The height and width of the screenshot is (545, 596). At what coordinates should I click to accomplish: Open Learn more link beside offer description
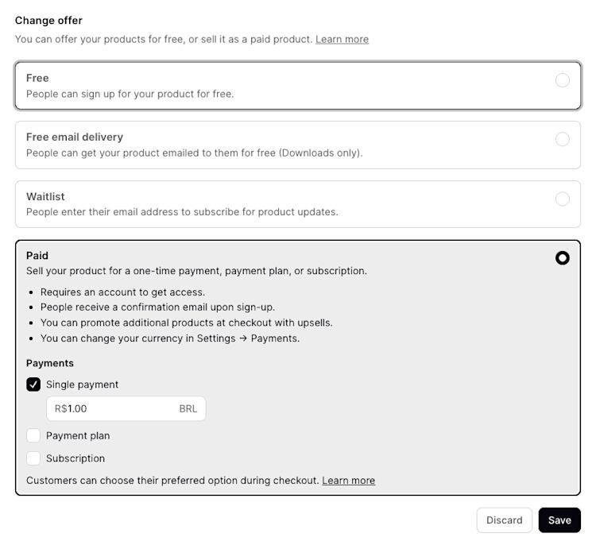(x=342, y=39)
